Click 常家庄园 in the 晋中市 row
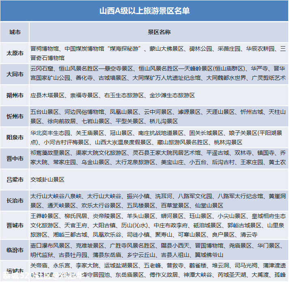Viewport: 289px width, 282px height. point(64,162)
